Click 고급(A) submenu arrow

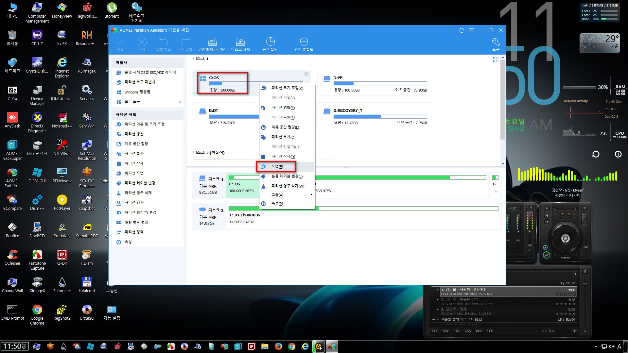point(310,195)
